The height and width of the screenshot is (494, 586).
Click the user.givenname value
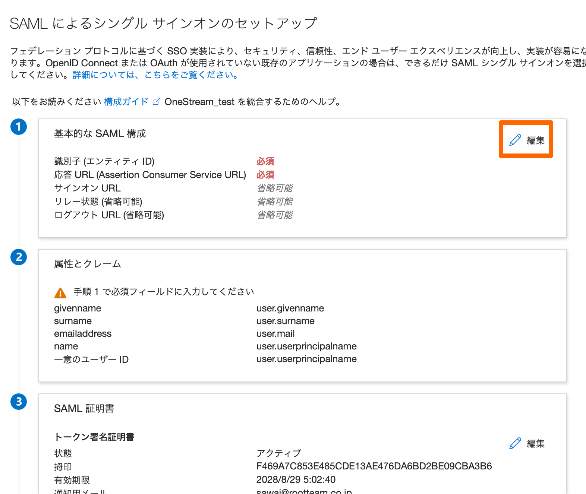click(290, 308)
